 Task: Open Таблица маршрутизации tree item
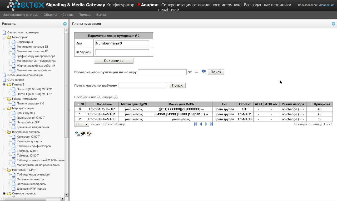coord(33,174)
